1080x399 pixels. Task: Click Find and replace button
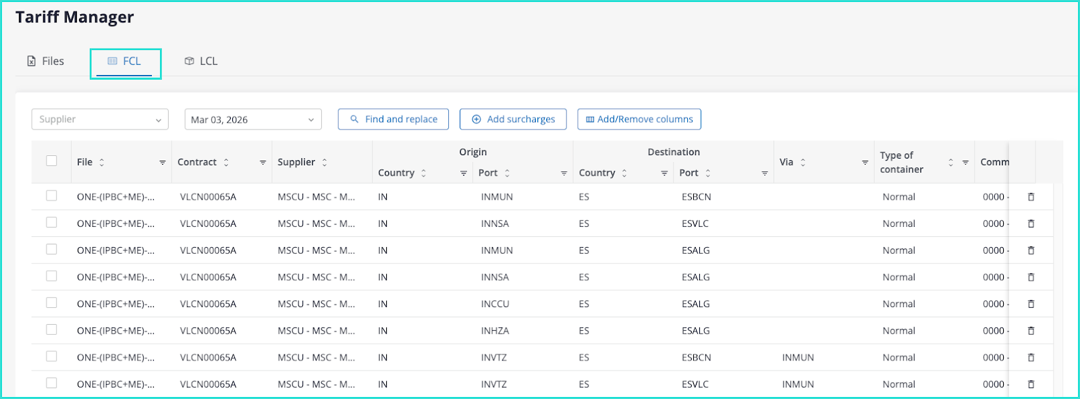394,119
